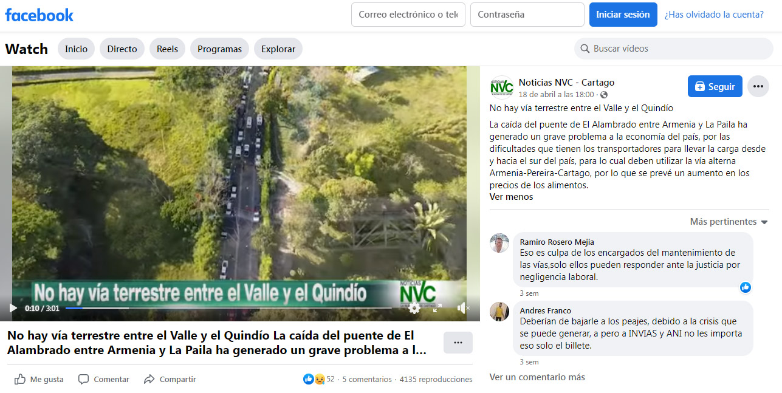Expand Ver un comentario más
This screenshot has width=782, height=393.
[x=537, y=377]
